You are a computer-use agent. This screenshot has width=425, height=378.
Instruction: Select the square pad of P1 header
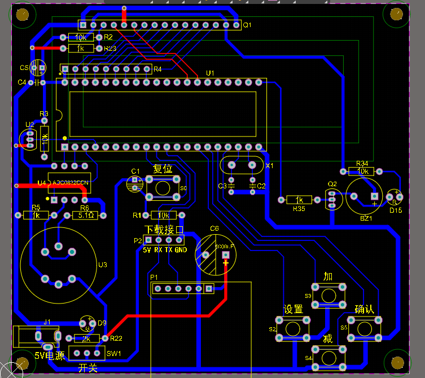pyautogui.click(x=209, y=289)
